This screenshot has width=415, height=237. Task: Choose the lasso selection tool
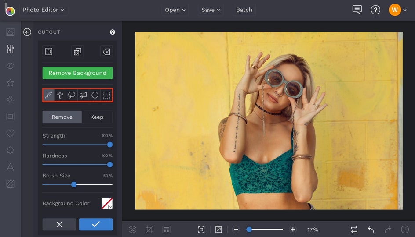(72, 95)
